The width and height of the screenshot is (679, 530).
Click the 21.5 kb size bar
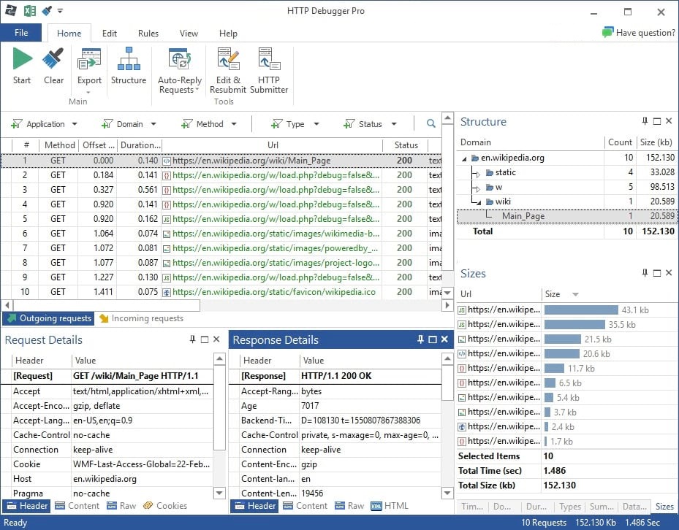click(x=562, y=339)
